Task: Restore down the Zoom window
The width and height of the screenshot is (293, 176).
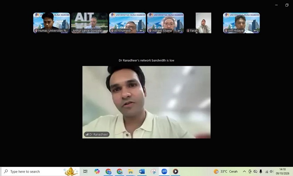Action: coord(287,5)
